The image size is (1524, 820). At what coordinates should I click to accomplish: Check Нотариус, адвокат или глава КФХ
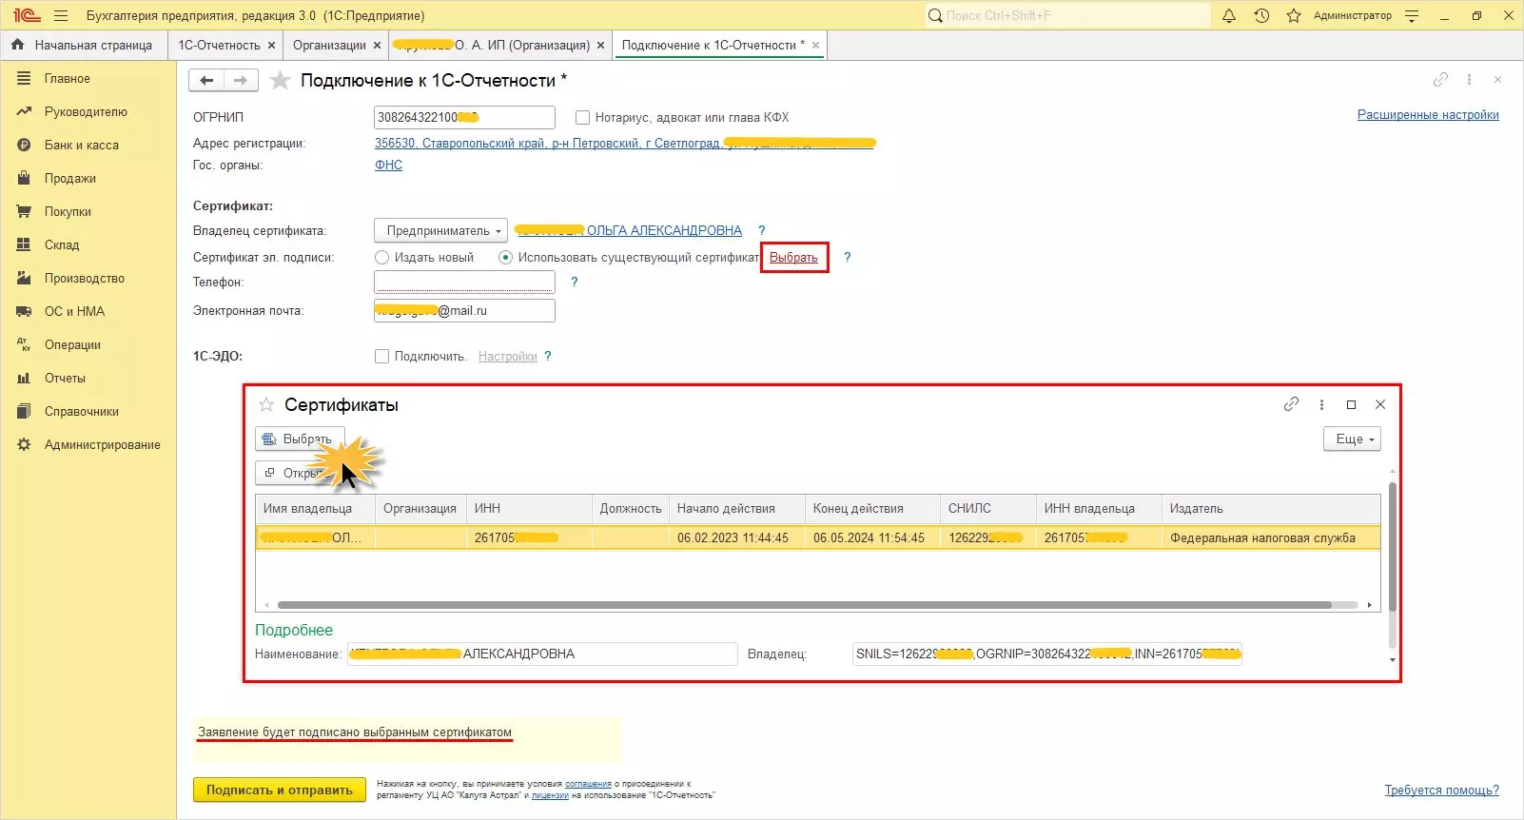click(x=582, y=117)
